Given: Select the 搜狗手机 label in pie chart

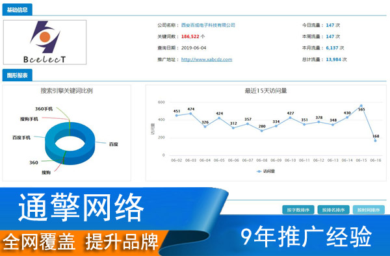Looking at the screenshot, I should [x=29, y=119].
